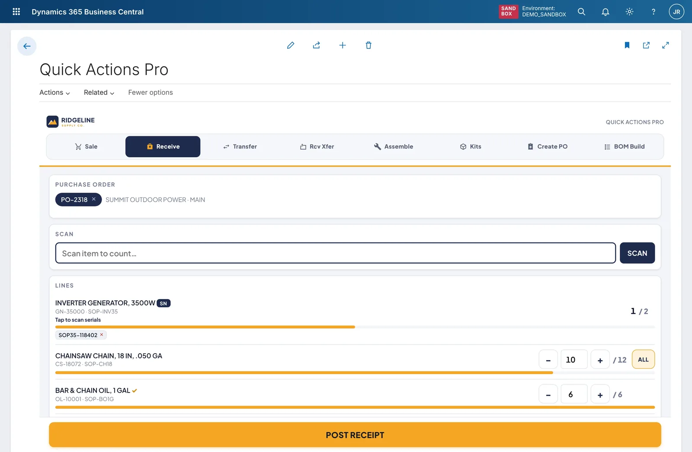
Task: Open the notifications bell
Action: click(x=605, y=12)
